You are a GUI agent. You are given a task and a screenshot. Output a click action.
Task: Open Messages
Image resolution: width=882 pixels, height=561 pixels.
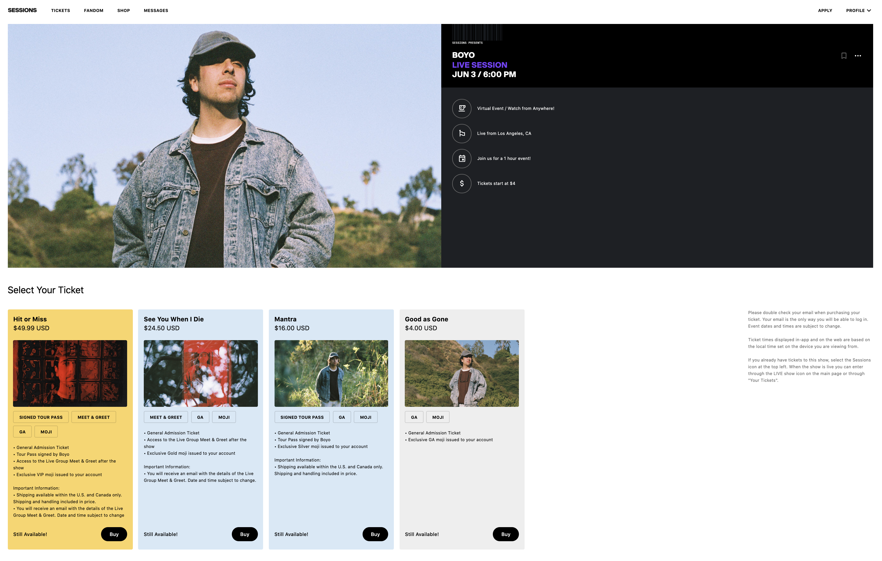pos(156,11)
